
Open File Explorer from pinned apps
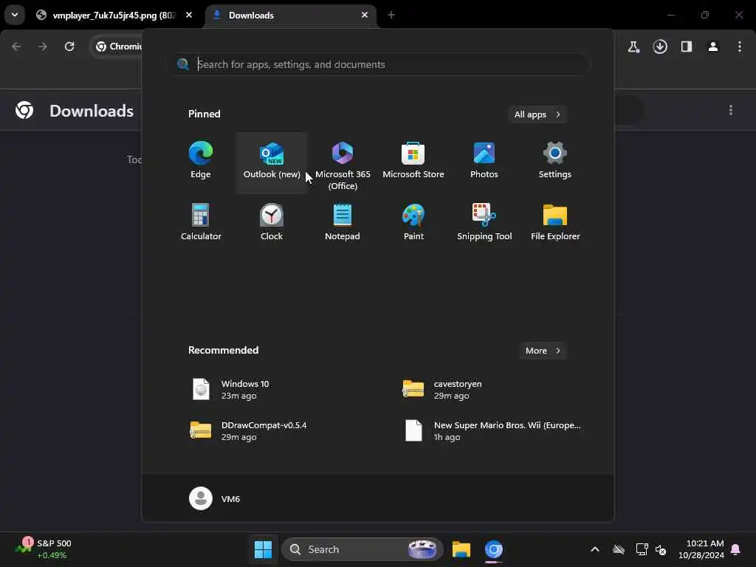point(555,223)
